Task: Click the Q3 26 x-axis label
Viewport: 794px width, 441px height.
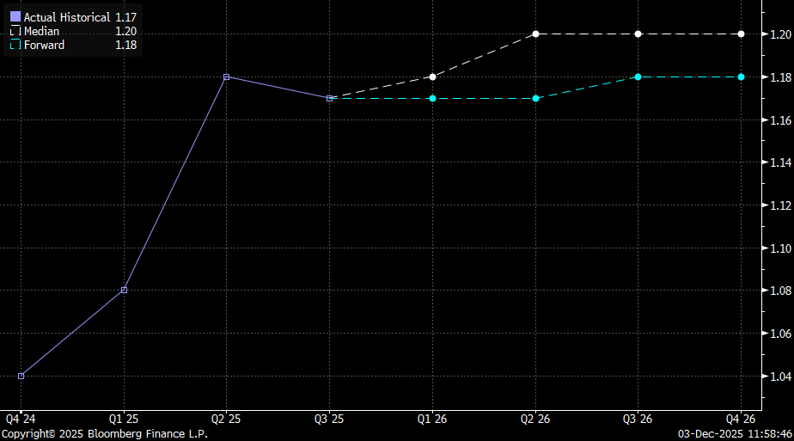Action: pos(638,419)
